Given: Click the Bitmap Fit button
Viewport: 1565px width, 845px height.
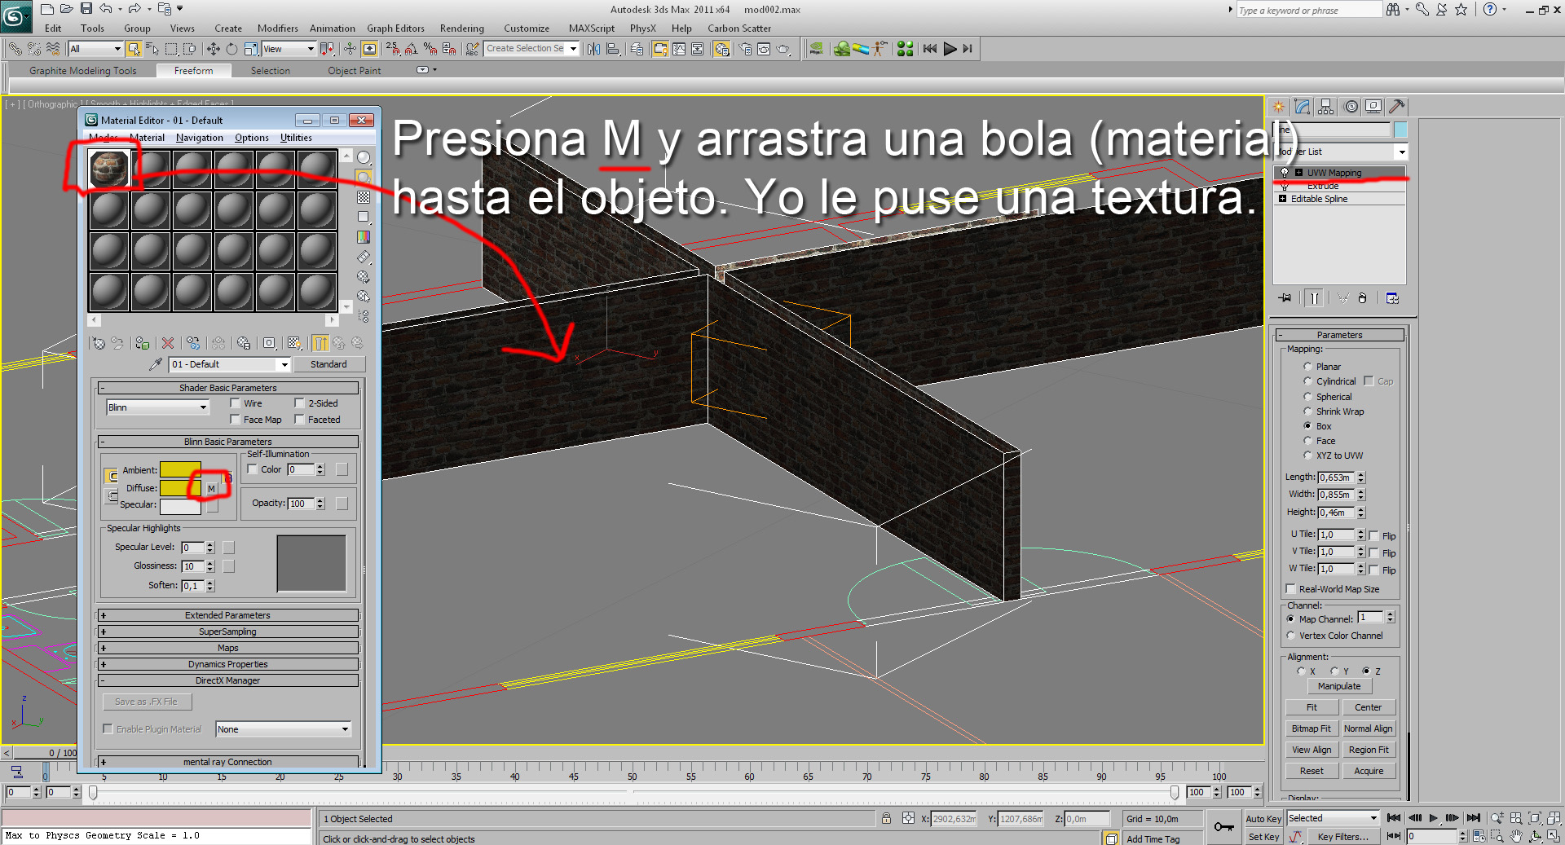Looking at the screenshot, I should (1312, 728).
